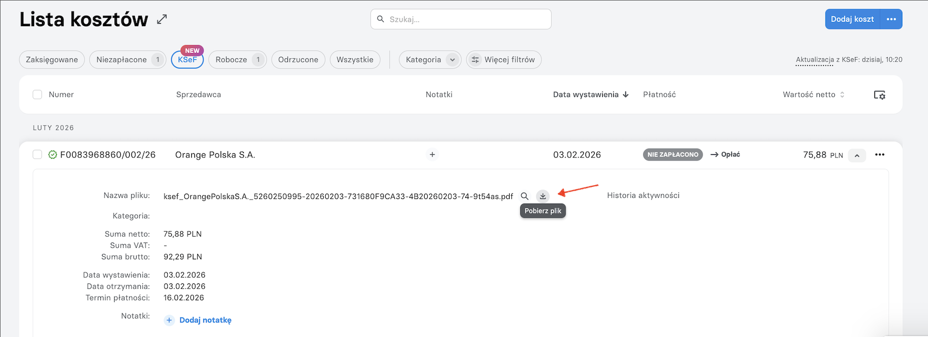Click the Notatki column header
The width and height of the screenshot is (928, 337).
click(439, 94)
